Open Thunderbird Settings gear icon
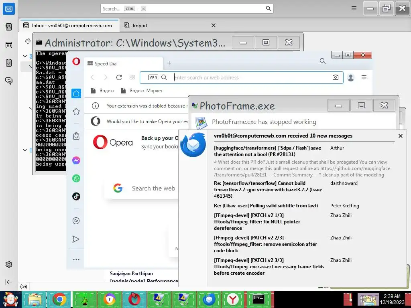 [x=9, y=264]
